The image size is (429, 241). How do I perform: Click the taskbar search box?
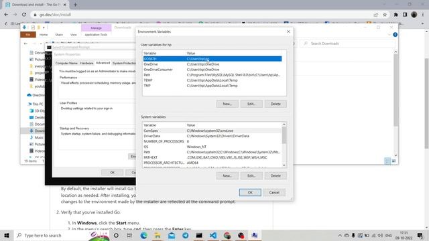click(x=62, y=235)
